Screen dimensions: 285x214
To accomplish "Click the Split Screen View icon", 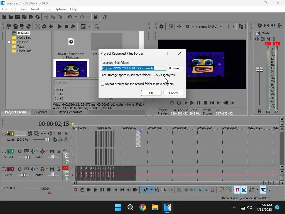I will 187,26.
